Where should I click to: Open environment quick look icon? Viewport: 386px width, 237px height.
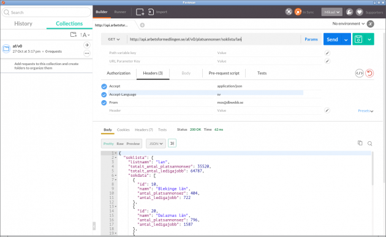370,24
